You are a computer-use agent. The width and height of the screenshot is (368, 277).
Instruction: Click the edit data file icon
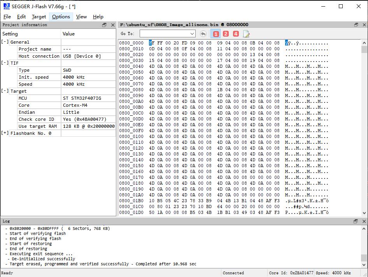point(246,34)
